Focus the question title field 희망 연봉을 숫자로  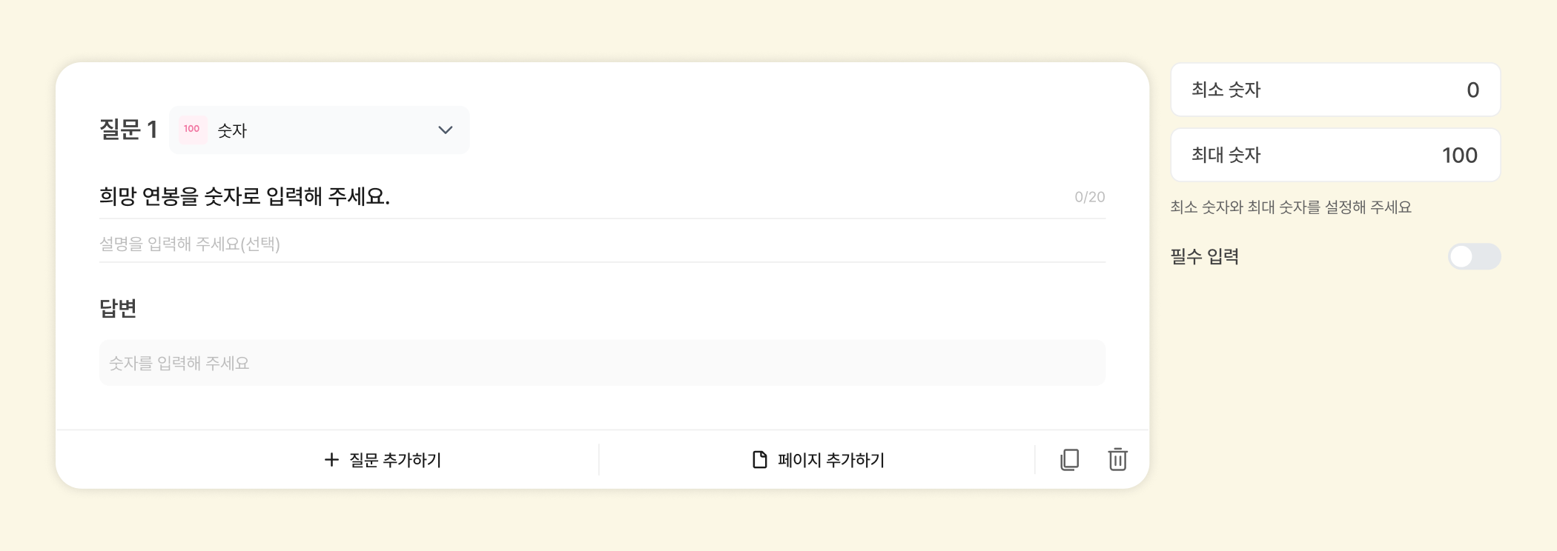(x=578, y=197)
